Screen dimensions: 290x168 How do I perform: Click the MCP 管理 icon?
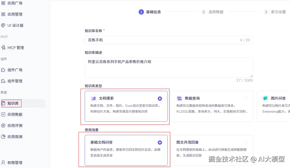[3, 48]
